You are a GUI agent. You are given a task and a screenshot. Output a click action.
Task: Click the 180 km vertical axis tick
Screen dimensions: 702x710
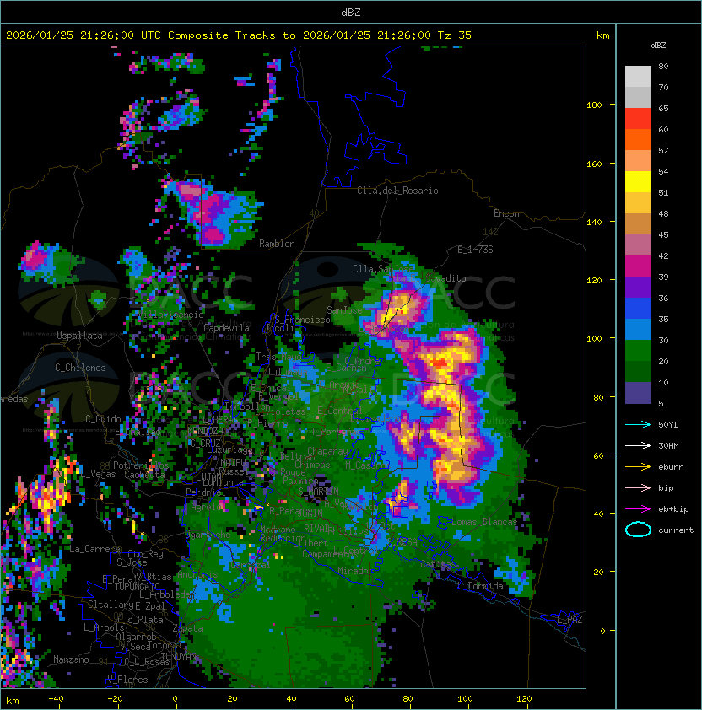tap(594, 105)
